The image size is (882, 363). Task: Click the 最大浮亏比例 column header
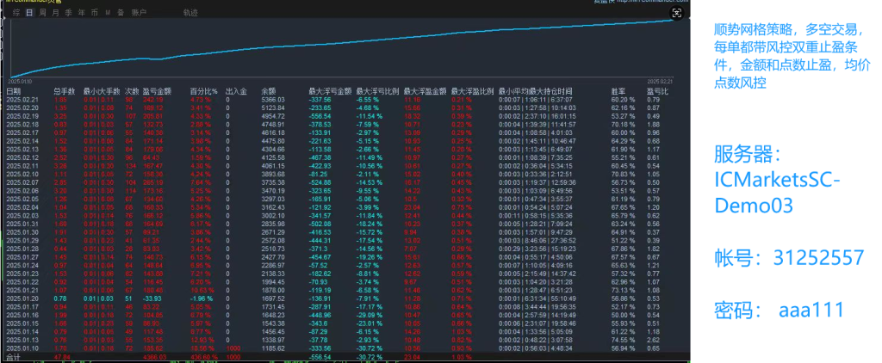377,91
